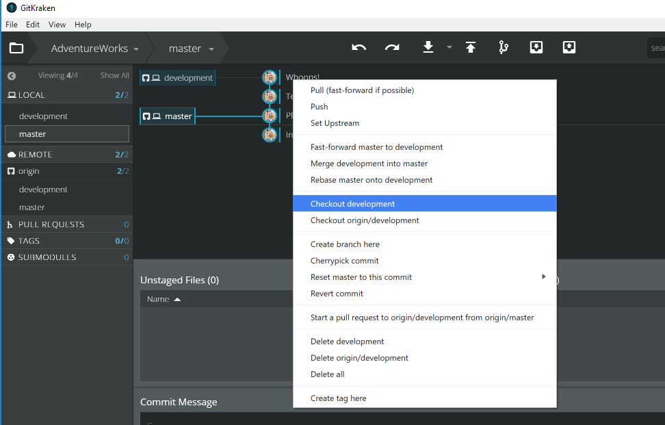The image size is (665, 425).
Task: Click the GitKraken app logo
Action: [x=12, y=8]
